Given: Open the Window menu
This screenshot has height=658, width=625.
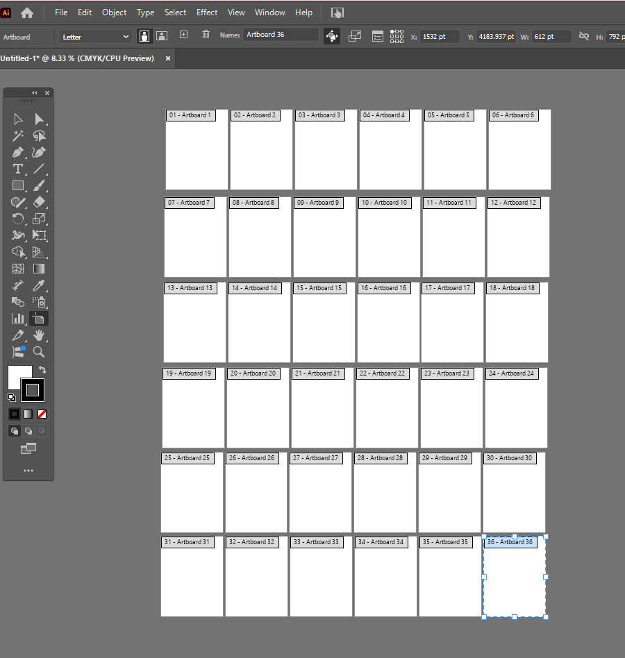Looking at the screenshot, I should (x=269, y=12).
